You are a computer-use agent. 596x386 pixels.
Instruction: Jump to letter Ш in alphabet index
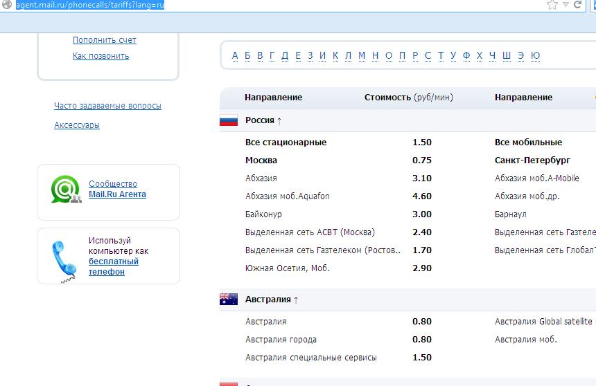click(507, 55)
